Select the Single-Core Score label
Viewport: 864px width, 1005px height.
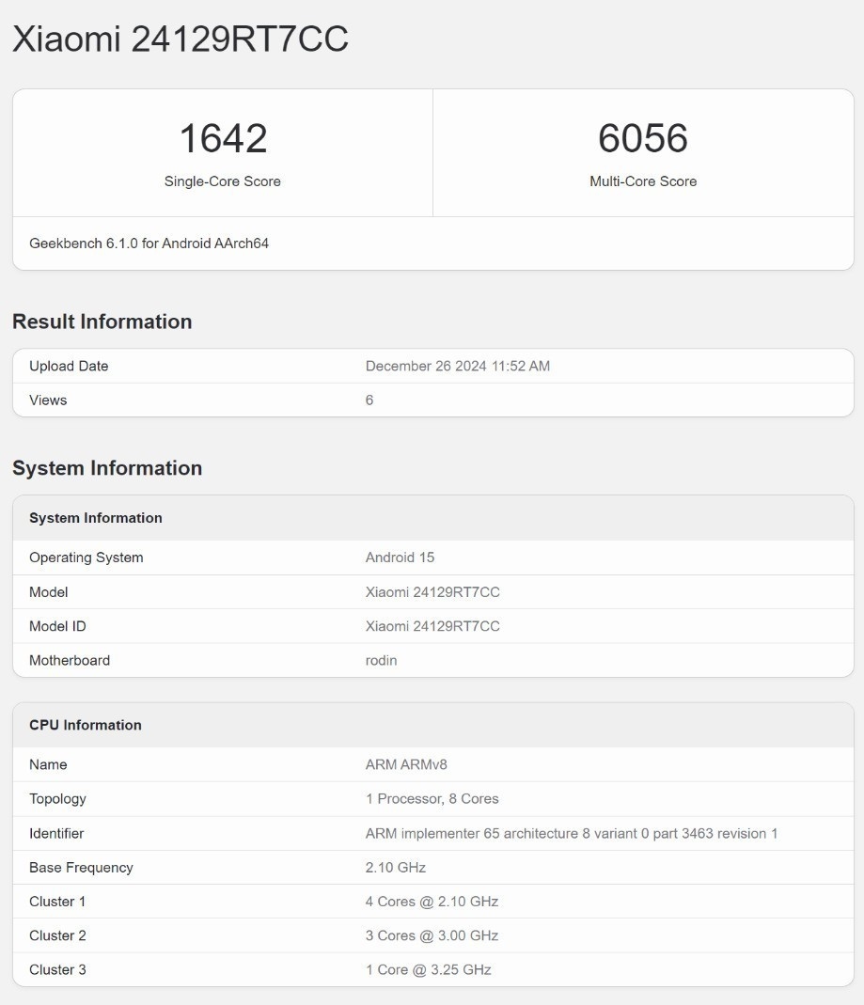(x=223, y=181)
